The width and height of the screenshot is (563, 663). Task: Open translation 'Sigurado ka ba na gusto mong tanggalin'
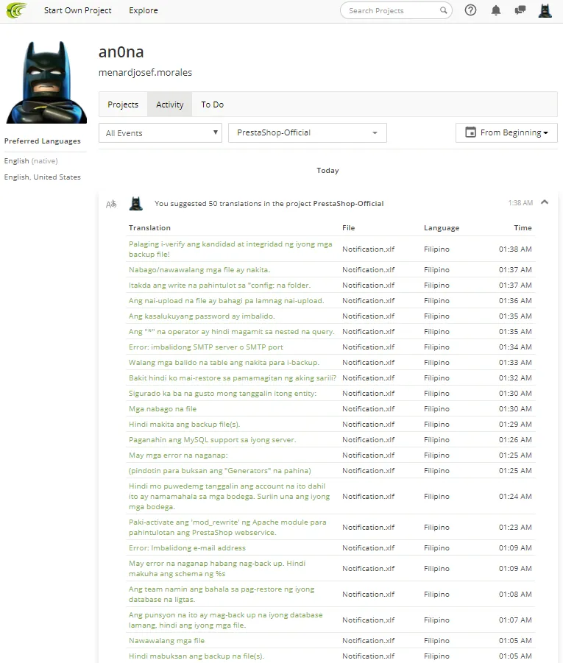point(222,393)
